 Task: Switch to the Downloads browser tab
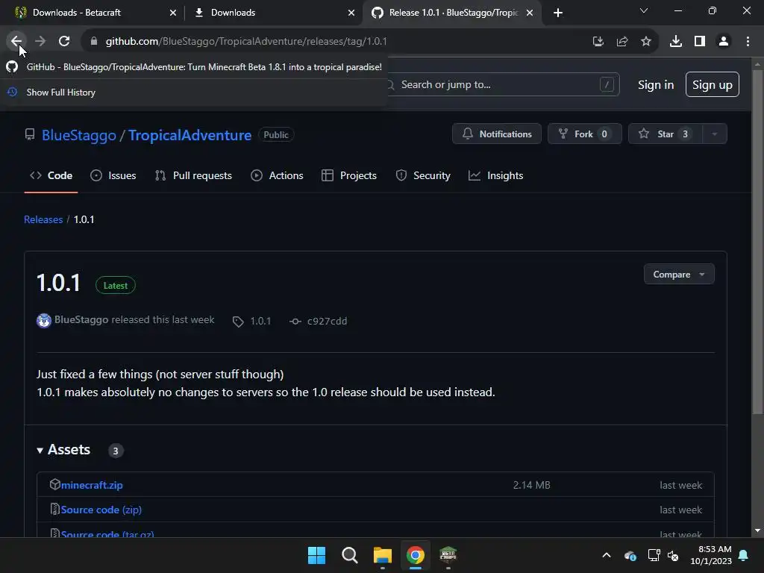(x=273, y=13)
